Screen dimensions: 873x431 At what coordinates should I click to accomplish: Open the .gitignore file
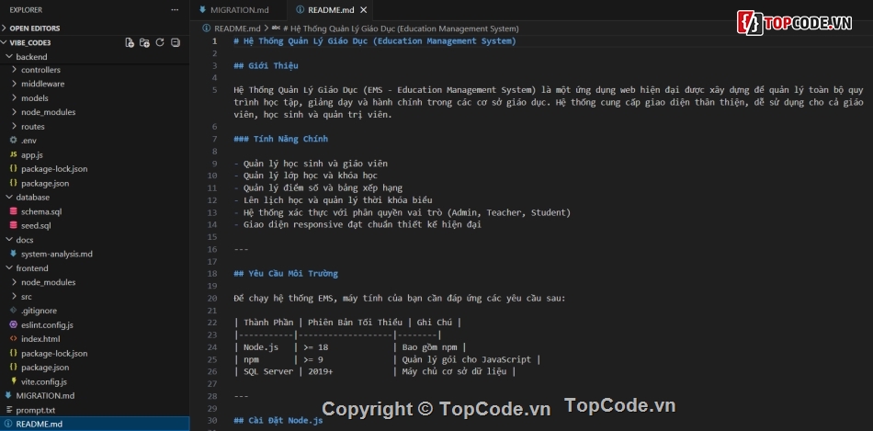pyautogui.click(x=39, y=311)
